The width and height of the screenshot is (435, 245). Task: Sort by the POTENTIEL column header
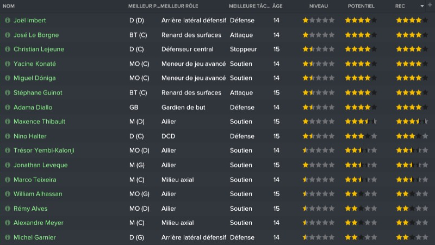coord(361,6)
